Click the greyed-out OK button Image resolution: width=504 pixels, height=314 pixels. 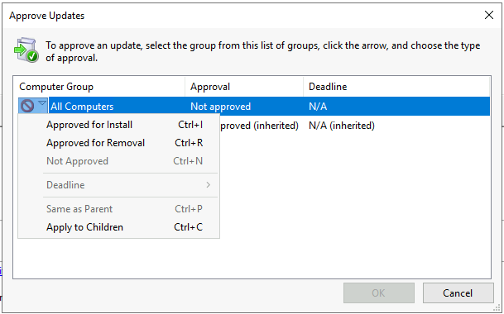point(379,293)
